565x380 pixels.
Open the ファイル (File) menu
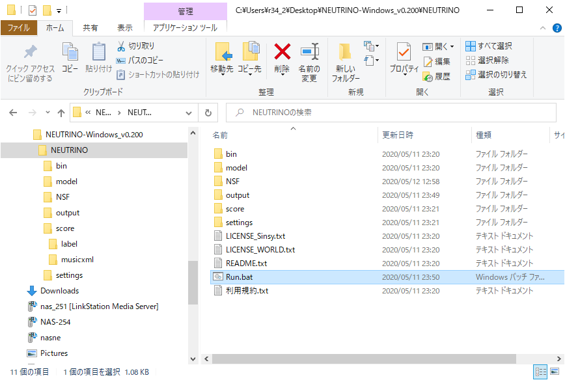(x=19, y=28)
